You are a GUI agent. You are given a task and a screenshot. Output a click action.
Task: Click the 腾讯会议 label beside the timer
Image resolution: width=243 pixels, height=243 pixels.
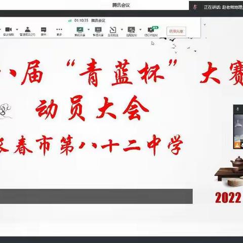point(98,21)
